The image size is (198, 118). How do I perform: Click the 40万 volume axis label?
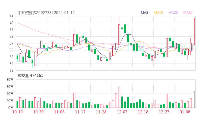coord(10,94)
